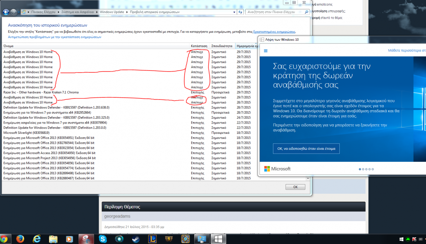Open the address bar history dropdown
This screenshot has height=244, width=426.
click(x=235, y=12)
